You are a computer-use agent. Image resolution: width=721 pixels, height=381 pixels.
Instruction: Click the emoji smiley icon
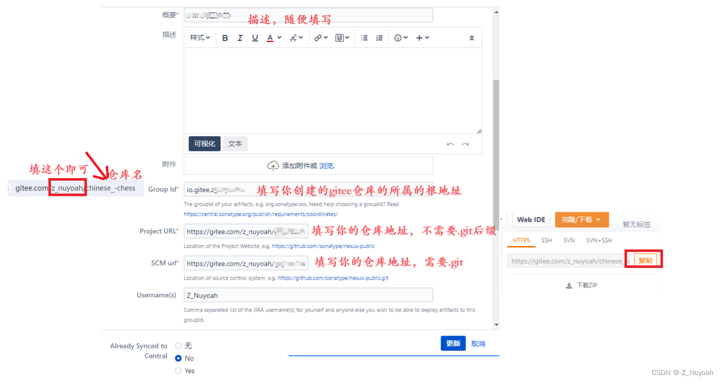pos(398,38)
